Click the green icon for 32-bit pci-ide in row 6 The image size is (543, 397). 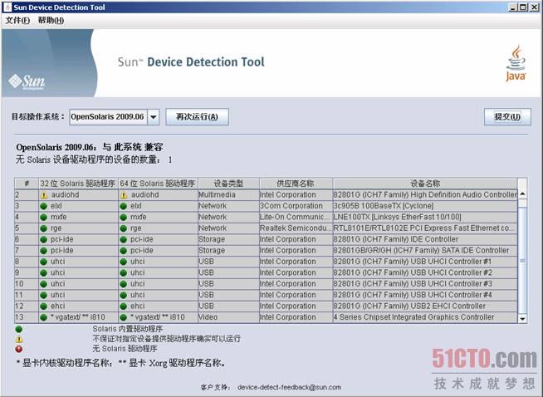coord(44,239)
